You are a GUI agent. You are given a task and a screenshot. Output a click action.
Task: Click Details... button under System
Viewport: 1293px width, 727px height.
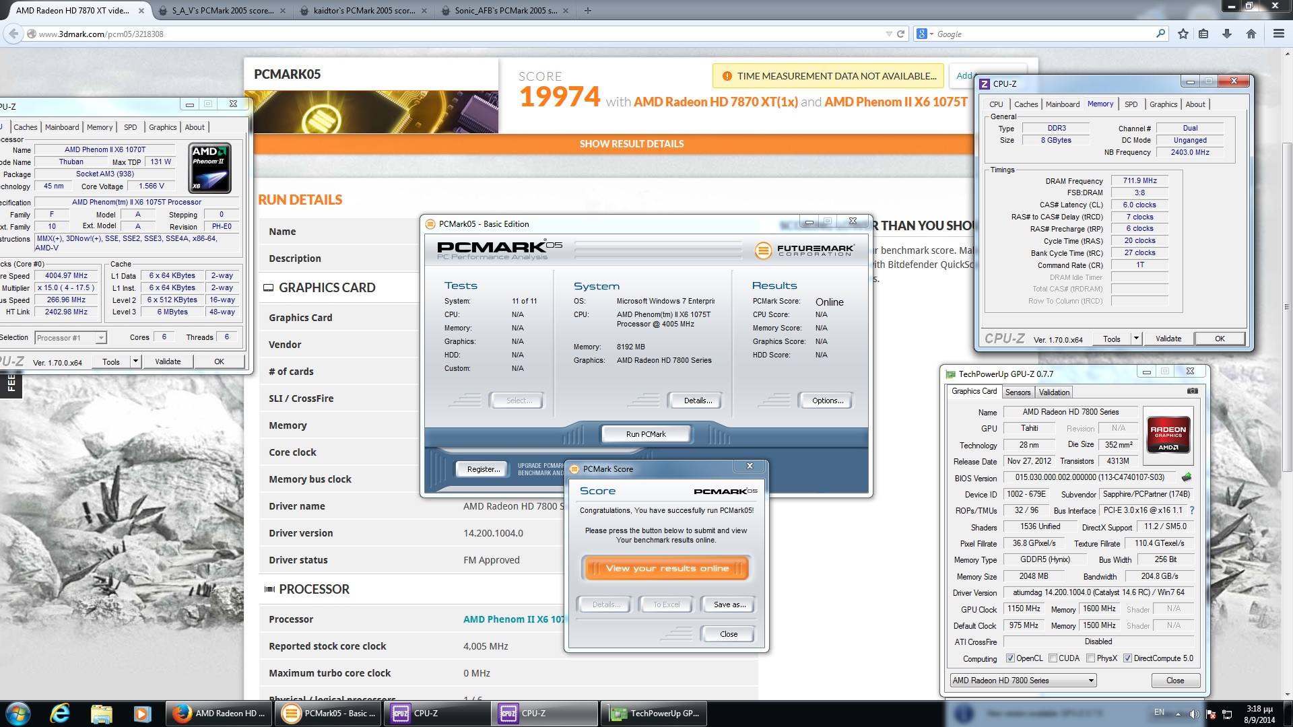tap(697, 401)
